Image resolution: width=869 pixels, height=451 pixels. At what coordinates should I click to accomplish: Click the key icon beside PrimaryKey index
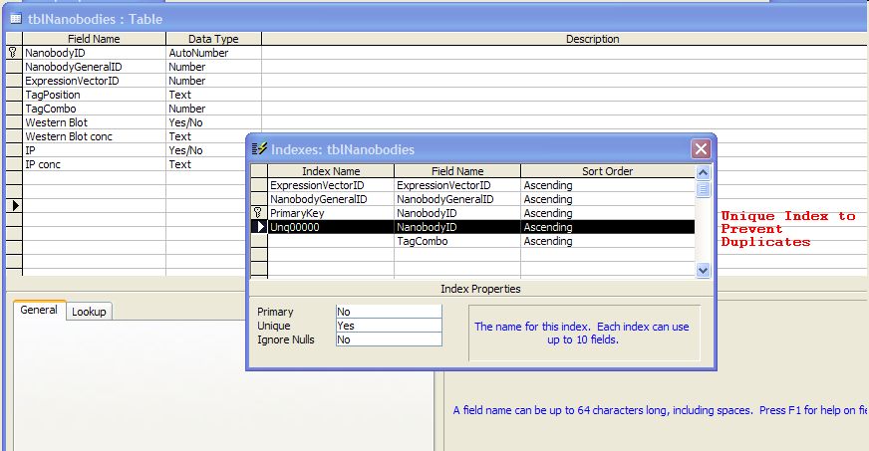pos(258,213)
